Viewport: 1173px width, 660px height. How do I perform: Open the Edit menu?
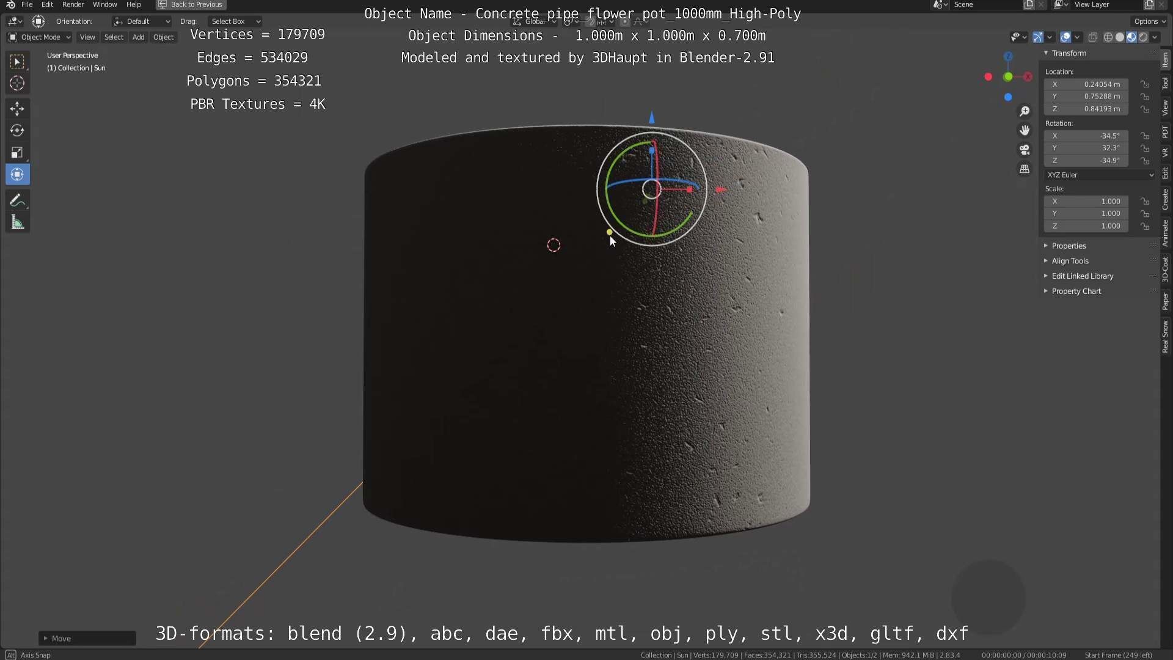[47, 4]
